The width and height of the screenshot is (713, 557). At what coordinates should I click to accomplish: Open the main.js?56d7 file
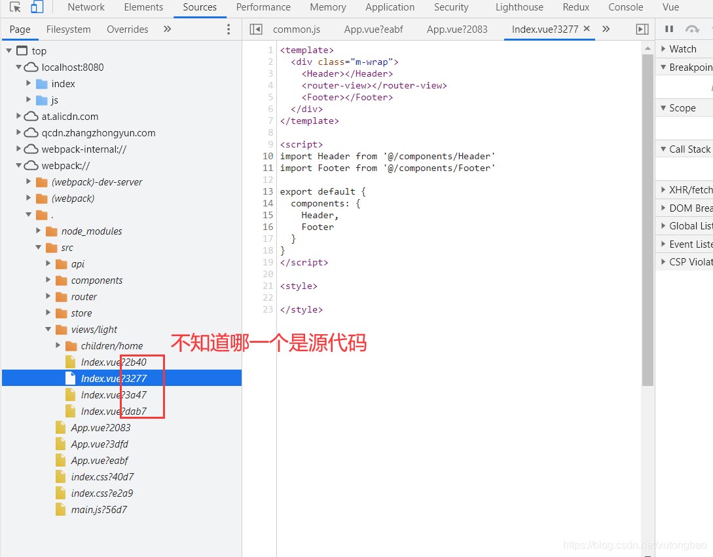pyautogui.click(x=99, y=510)
